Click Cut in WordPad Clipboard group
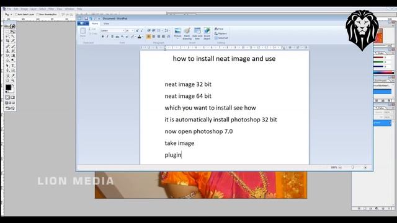The height and width of the screenshot is (223, 397). click(x=92, y=29)
